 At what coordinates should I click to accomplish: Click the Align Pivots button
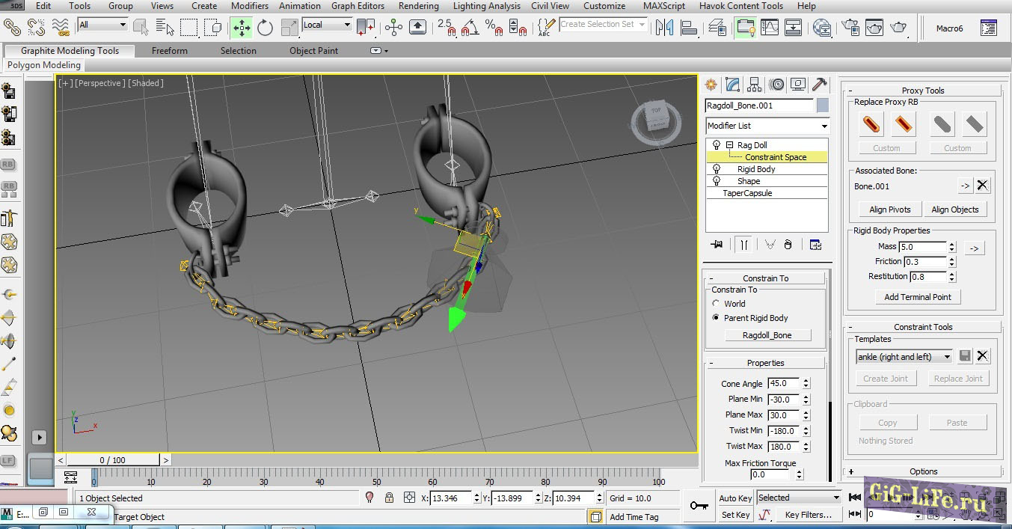pos(889,210)
